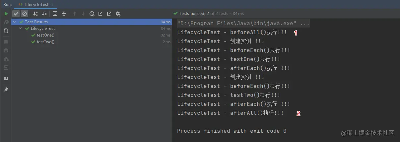Open the gear test runner settings
Viewport: 400px width, 142px height.
pyautogui.click(x=118, y=14)
